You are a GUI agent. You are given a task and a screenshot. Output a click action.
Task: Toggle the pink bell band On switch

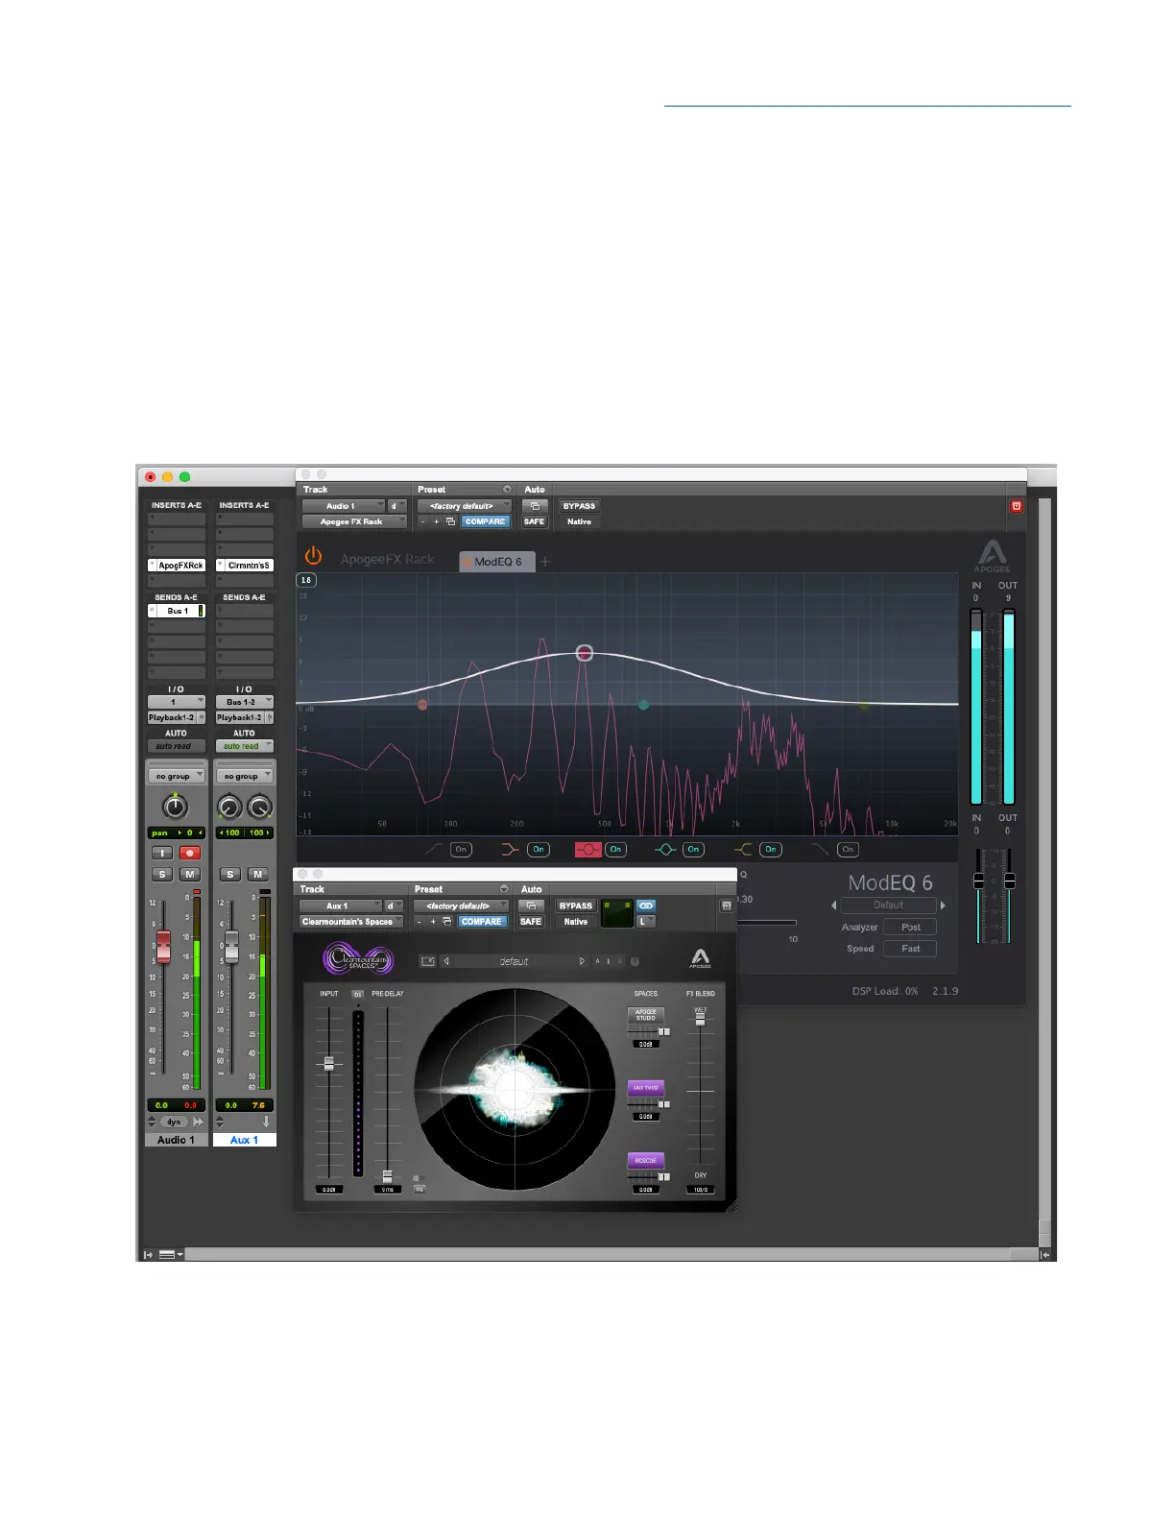(x=616, y=849)
